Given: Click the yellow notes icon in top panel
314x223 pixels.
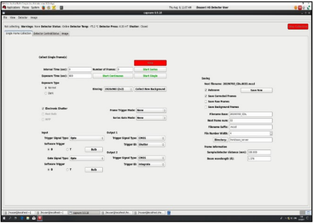Looking at the screenshot, I should tap(54, 7).
